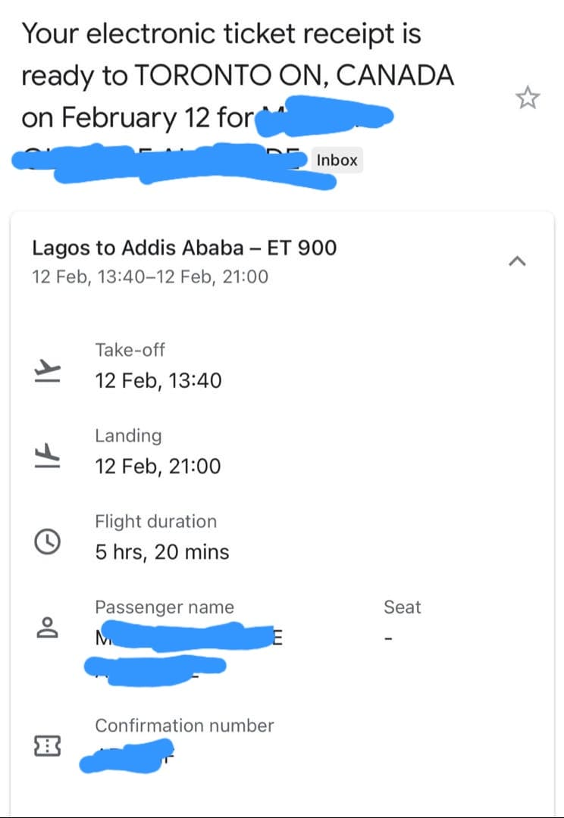The height and width of the screenshot is (818, 564).
Task: Tap the Confirmation number label
Action: pos(184,726)
